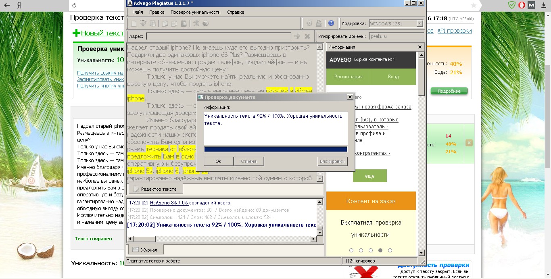Click the M extension icon in browser
This screenshot has width=551, height=279.
(x=532, y=5)
